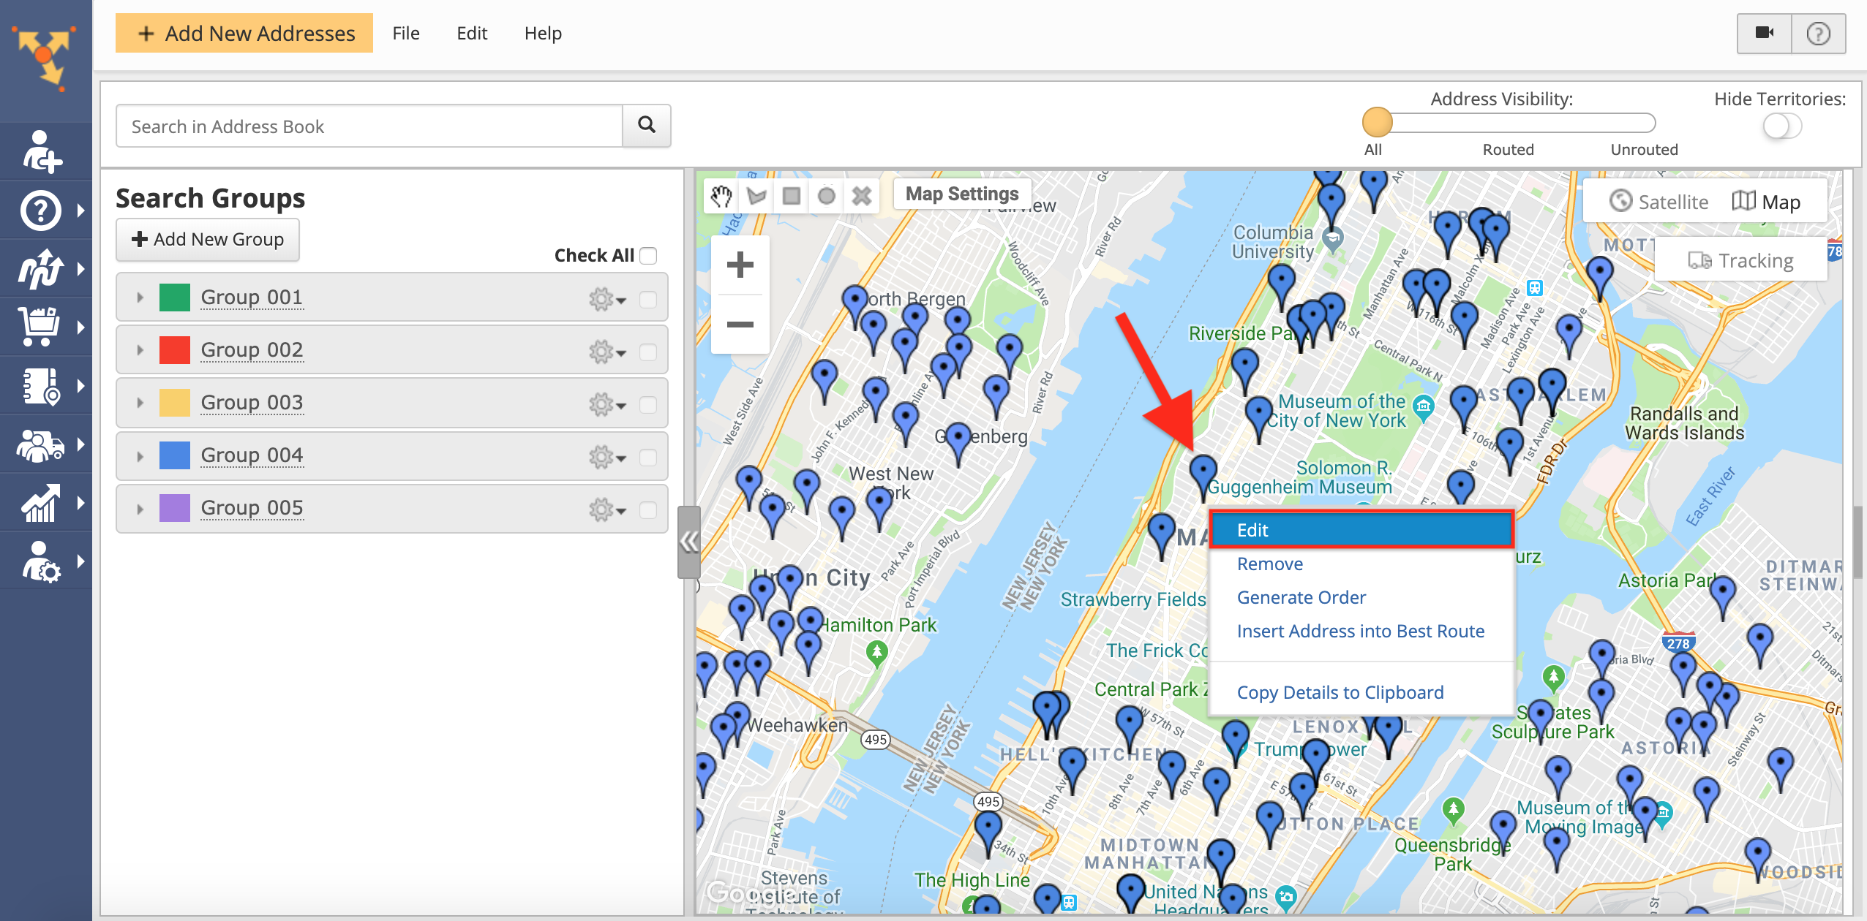This screenshot has width=1867, height=921.
Task: Check the Group 001 checkbox
Action: pyautogui.click(x=648, y=300)
